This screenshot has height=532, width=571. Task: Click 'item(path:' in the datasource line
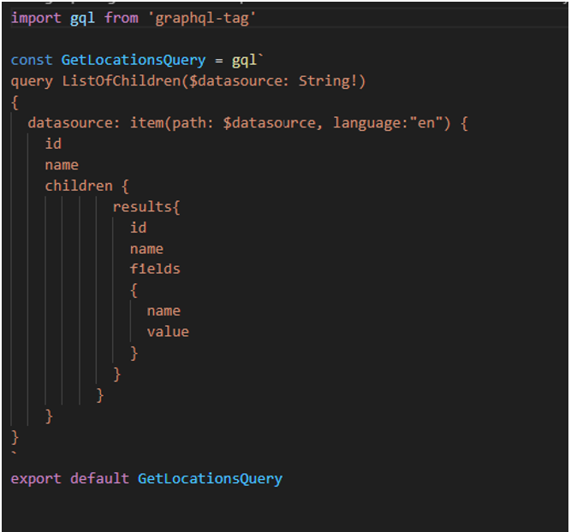tap(171, 123)
